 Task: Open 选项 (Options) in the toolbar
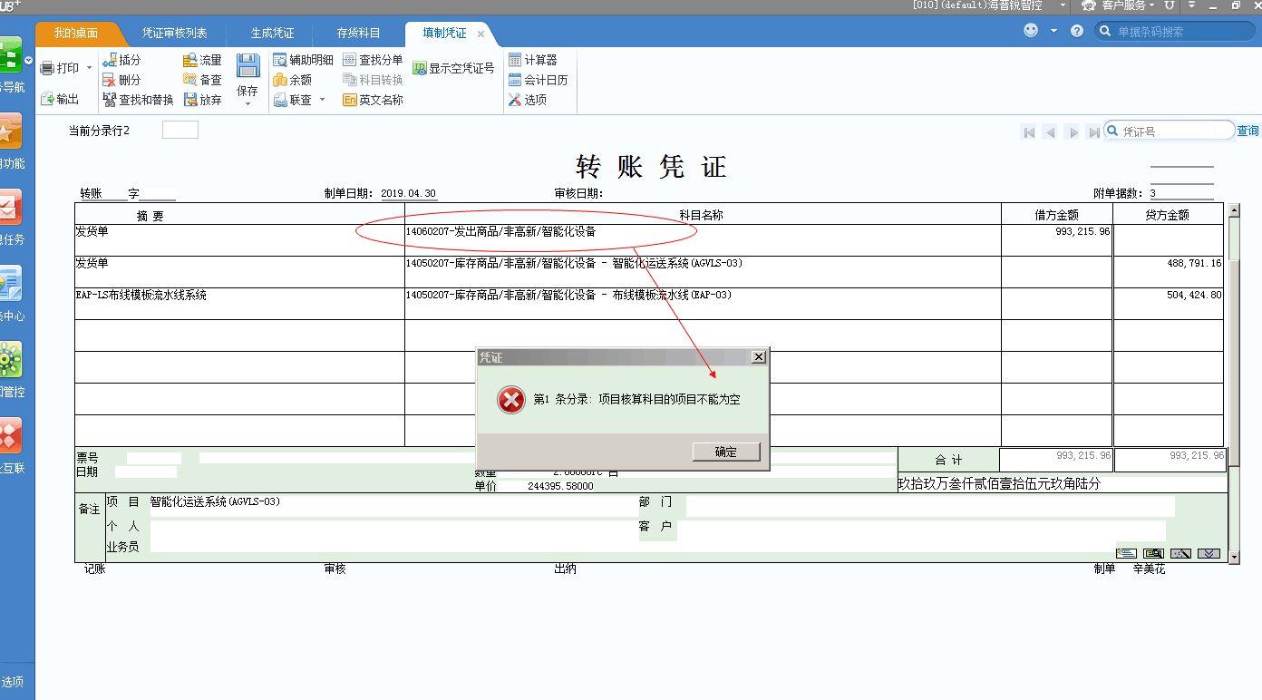click(x=528, y=100)
